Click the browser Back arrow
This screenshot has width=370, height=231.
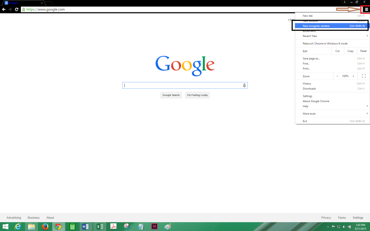(4, 9)
